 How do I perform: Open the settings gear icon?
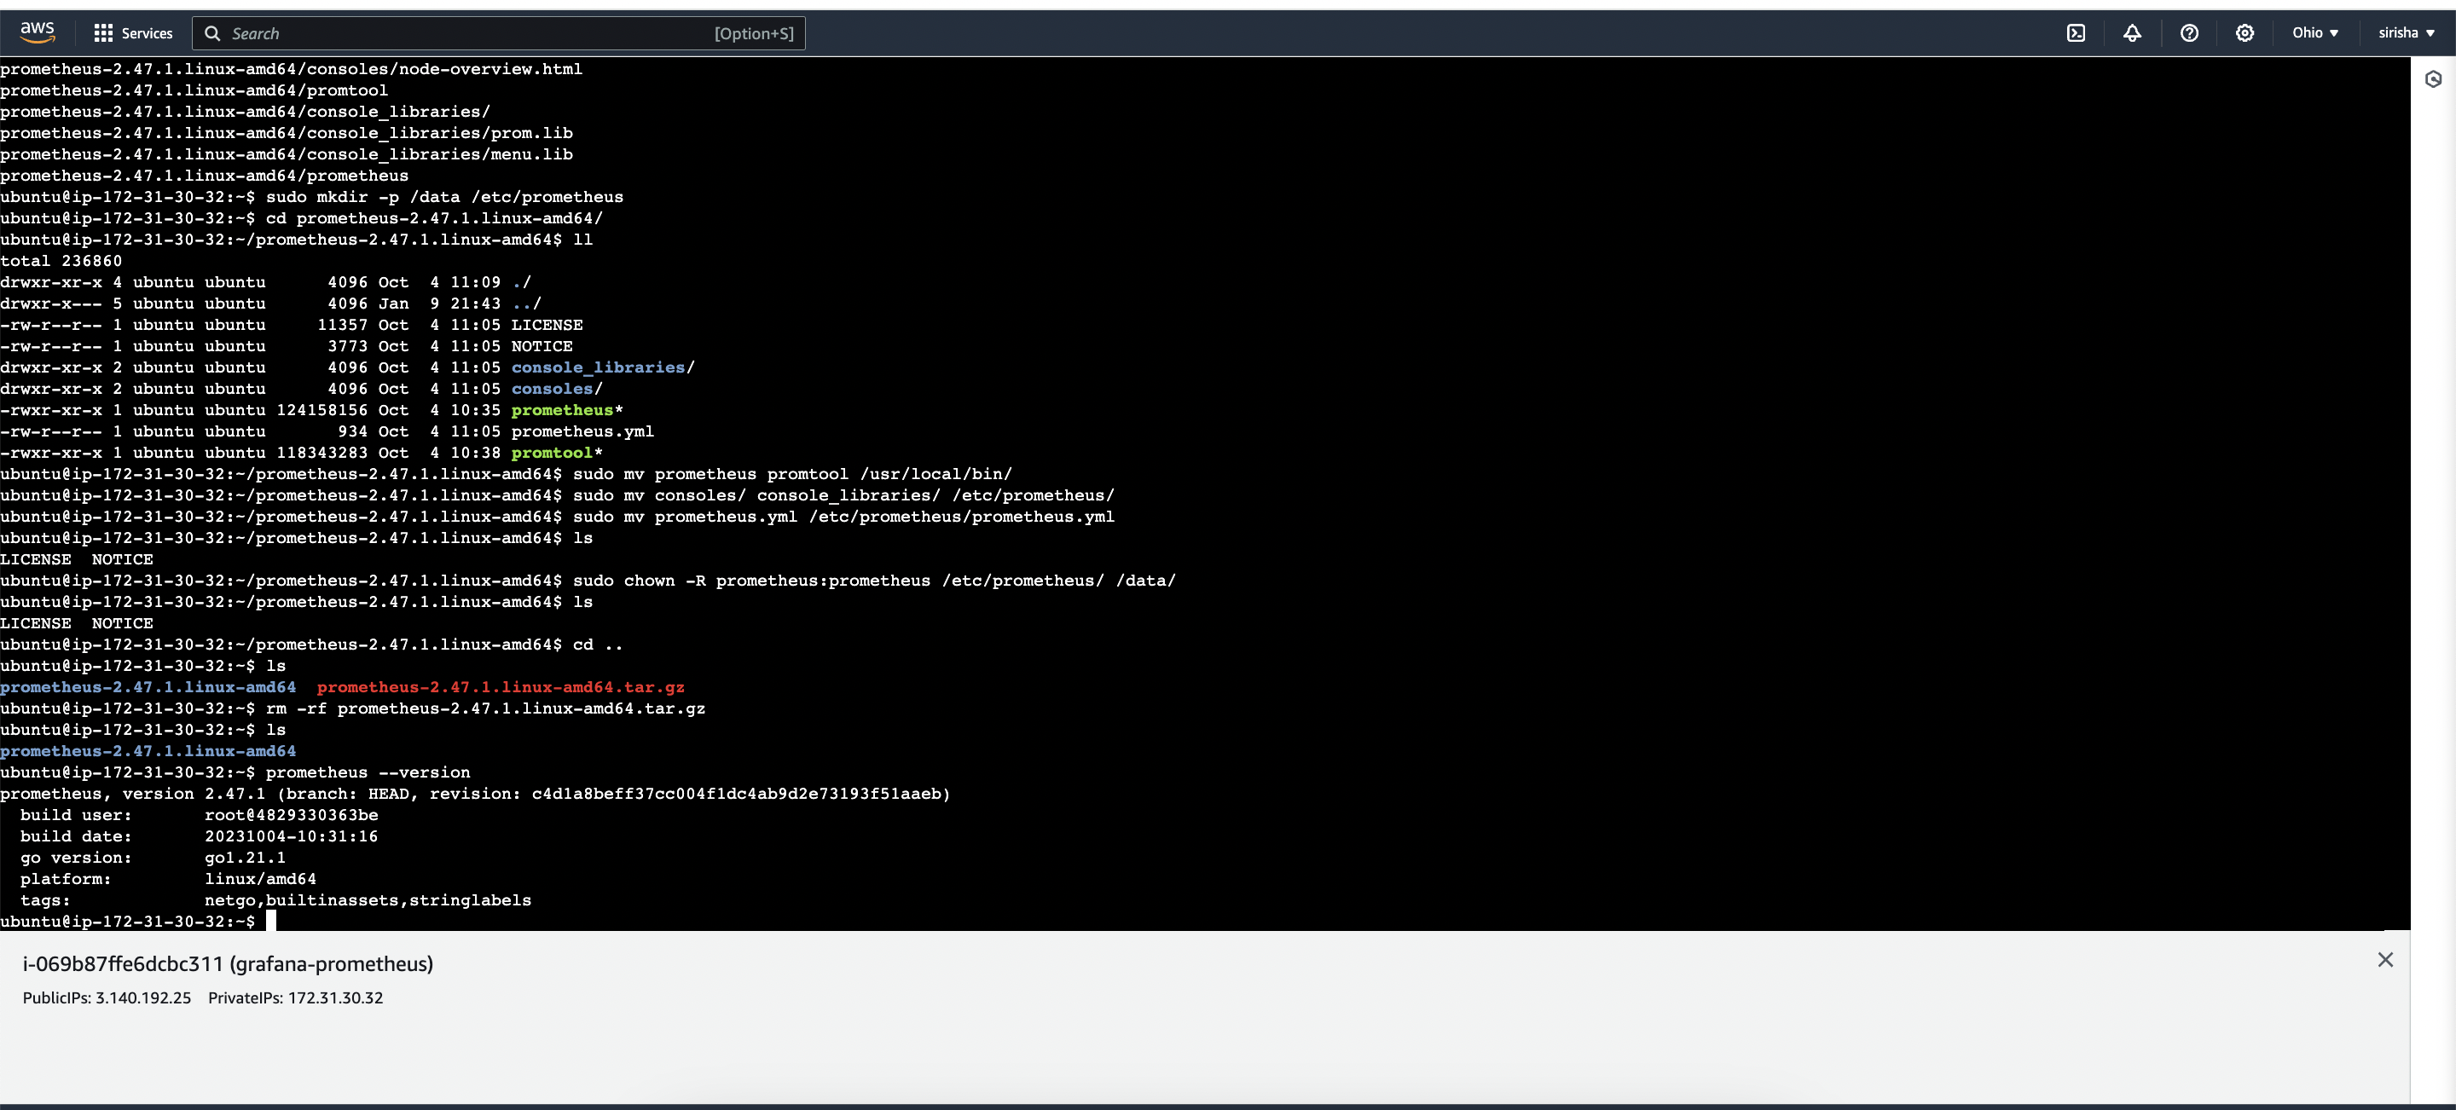[x=2245, y=33]
